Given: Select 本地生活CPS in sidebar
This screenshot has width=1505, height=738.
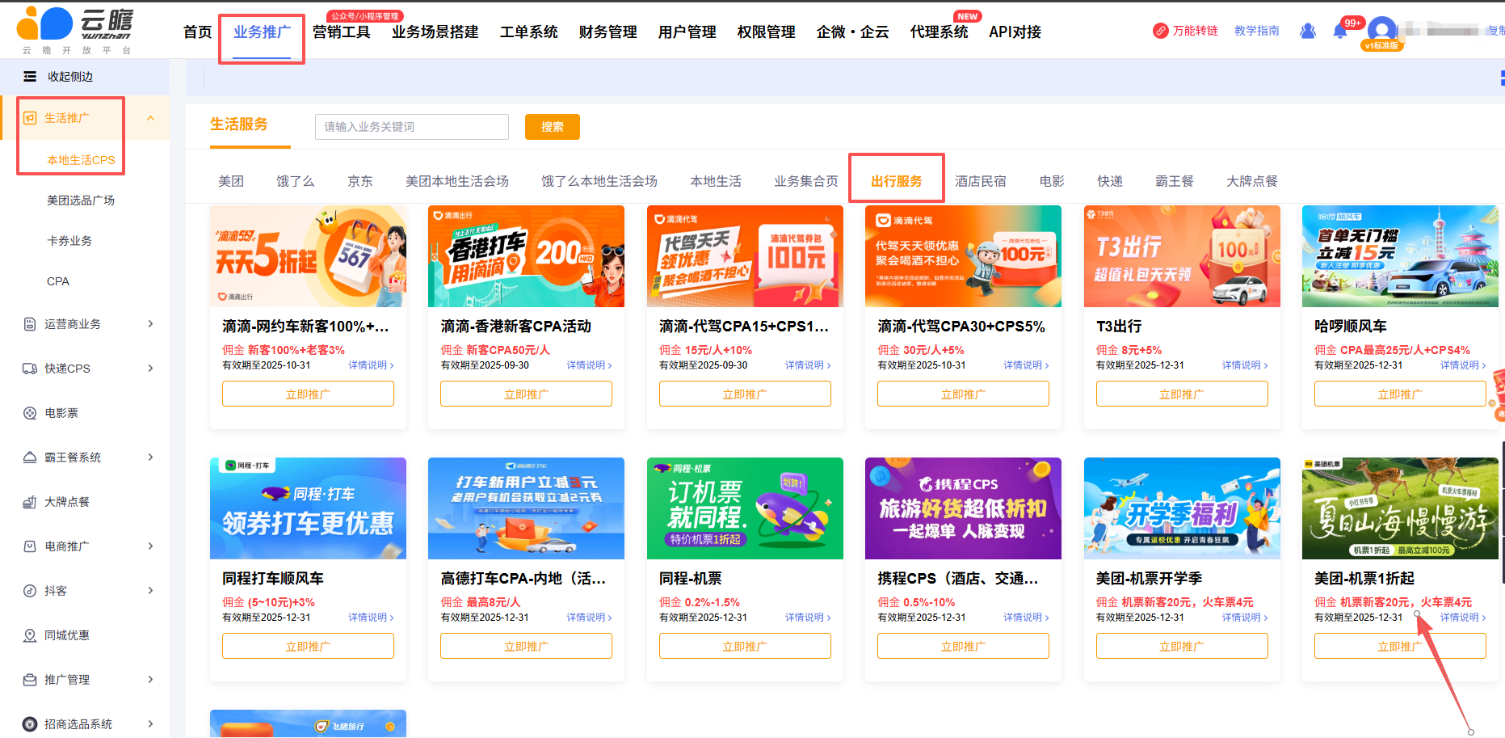Looking at the screenshot, I should tap(81, 160).
